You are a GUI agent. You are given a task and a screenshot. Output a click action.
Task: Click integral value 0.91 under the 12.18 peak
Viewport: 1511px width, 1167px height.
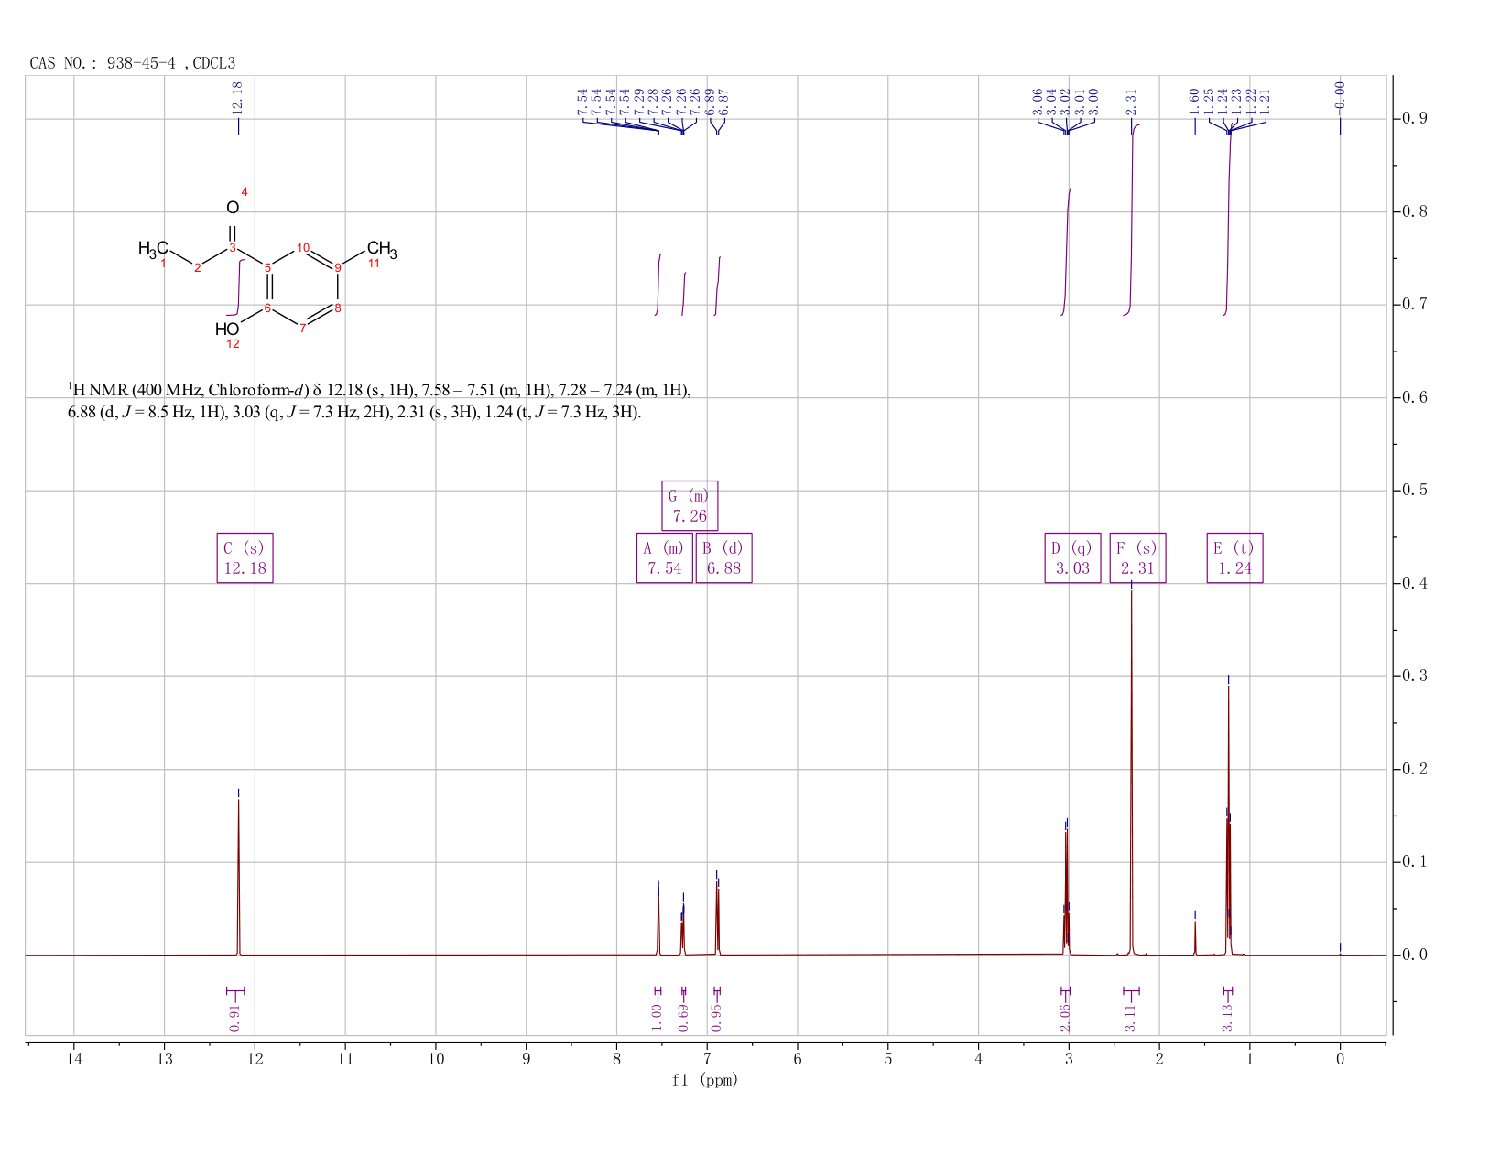click(x=235, y=1016)
